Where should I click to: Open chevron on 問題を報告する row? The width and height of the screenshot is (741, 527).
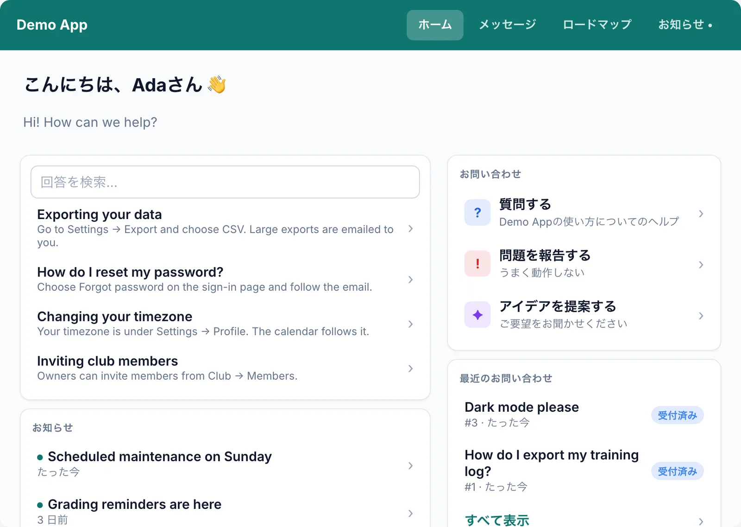(701, 264)
